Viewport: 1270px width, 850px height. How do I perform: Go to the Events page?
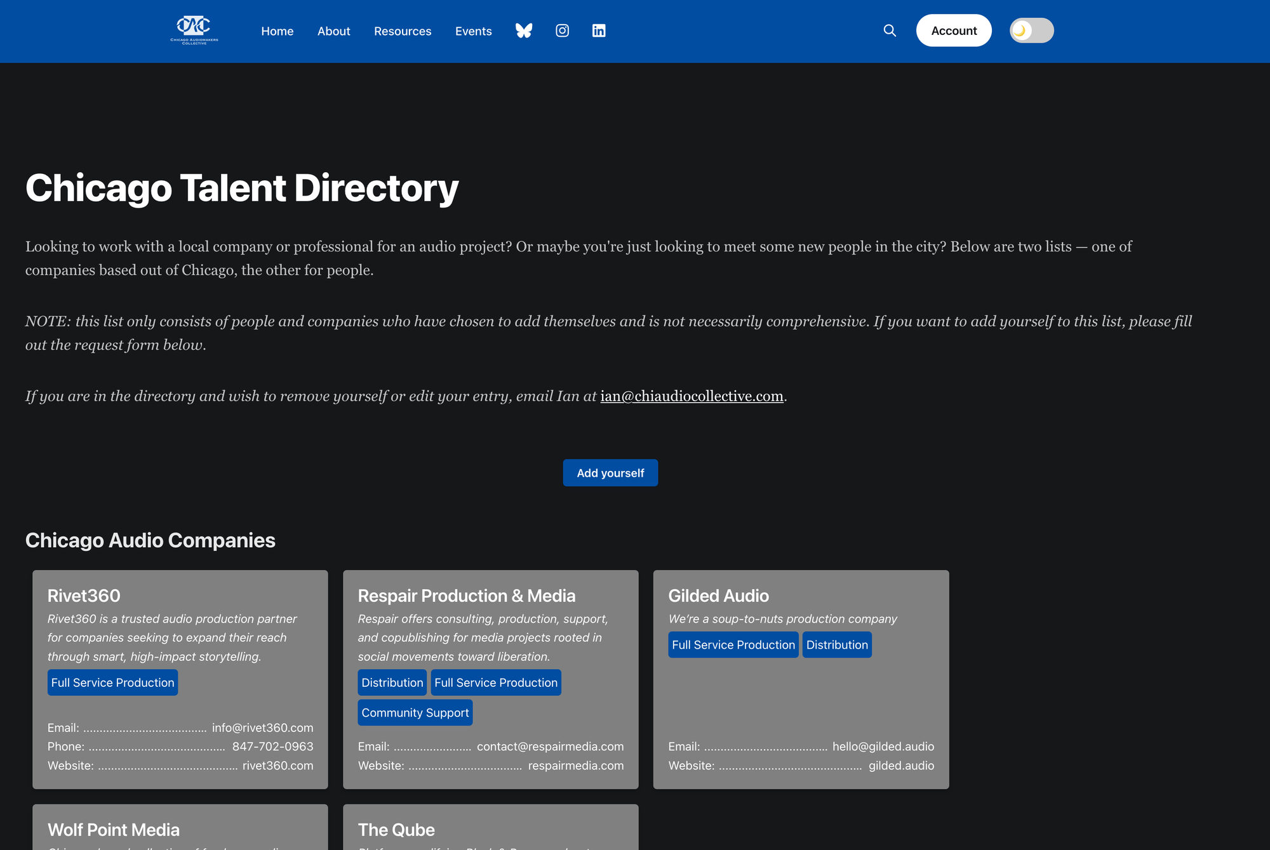click(473, 31)
